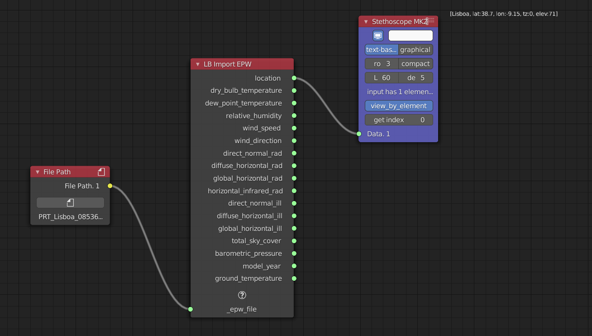Click the location output socket on LB Import EPW
This screenshot has width=592, height=336.
click(294, 78)
